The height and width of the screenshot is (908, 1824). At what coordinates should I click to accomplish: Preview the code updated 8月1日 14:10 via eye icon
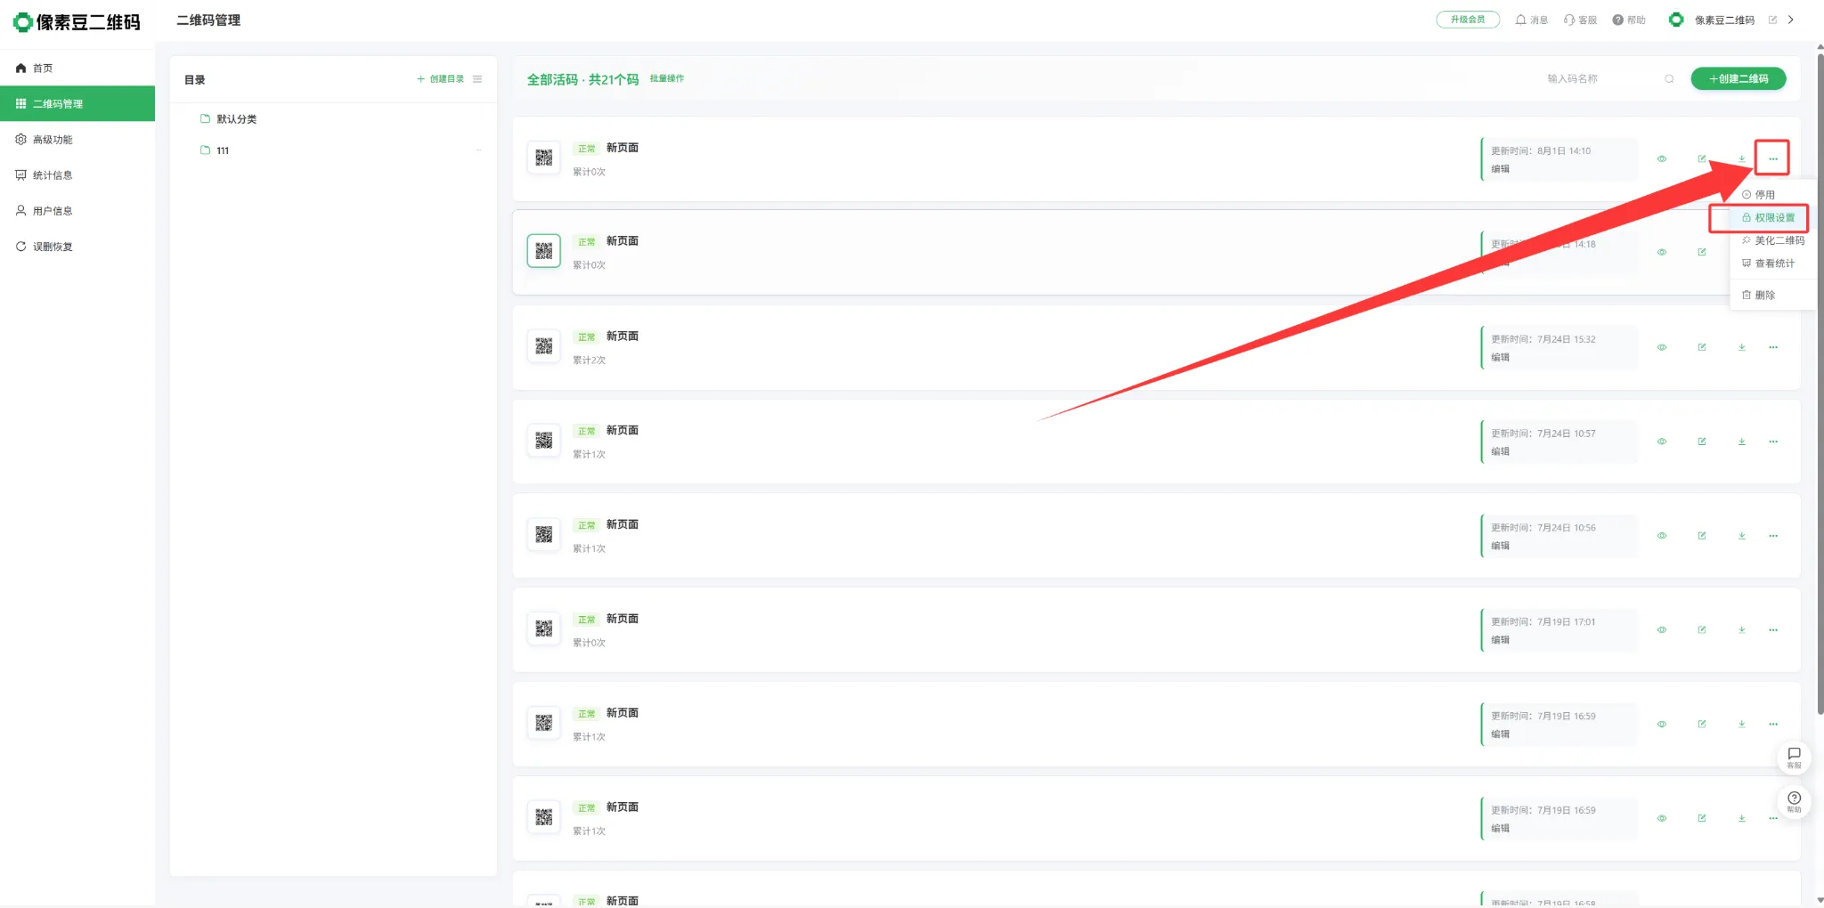1662,159
